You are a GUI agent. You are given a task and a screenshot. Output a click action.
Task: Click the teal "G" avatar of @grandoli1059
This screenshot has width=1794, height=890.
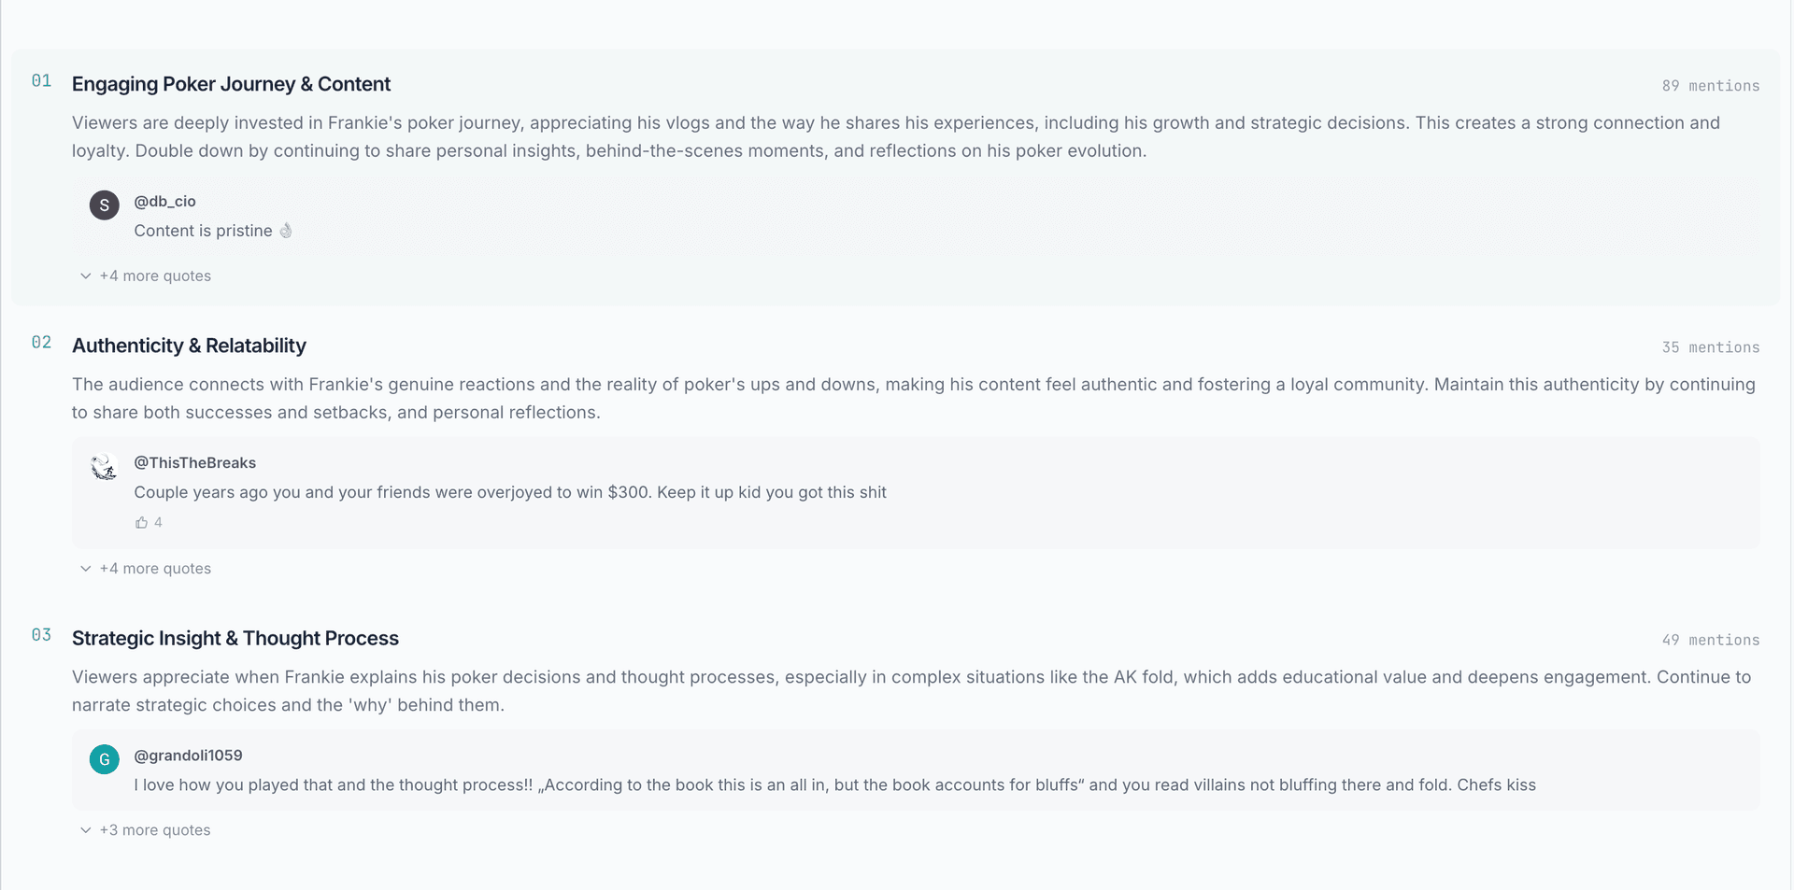point(104,759)
